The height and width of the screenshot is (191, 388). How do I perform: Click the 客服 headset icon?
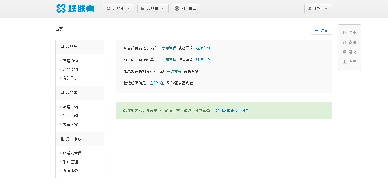(345, 42)
